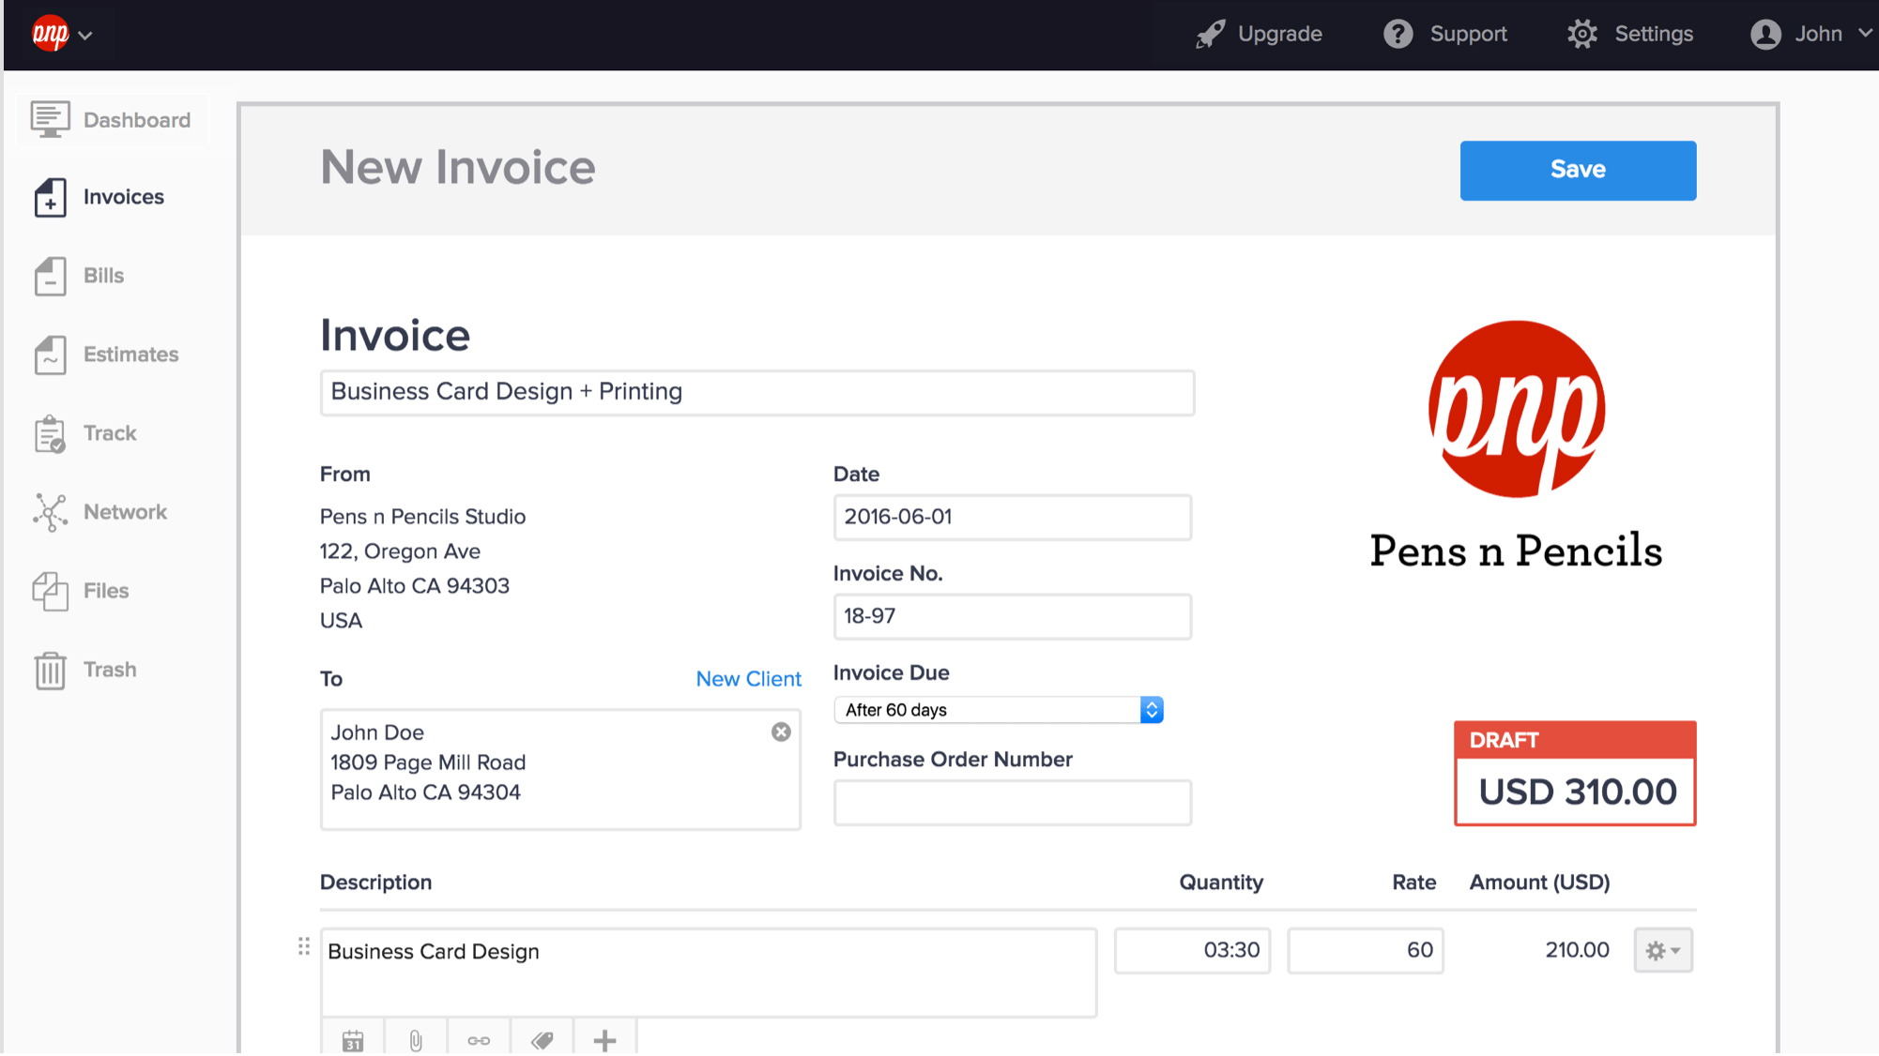Image resolution: width=1879 pixels, height=1056 pixels.
Task: Click the Upgrade rocket icon
Action: click(1211, 35)
